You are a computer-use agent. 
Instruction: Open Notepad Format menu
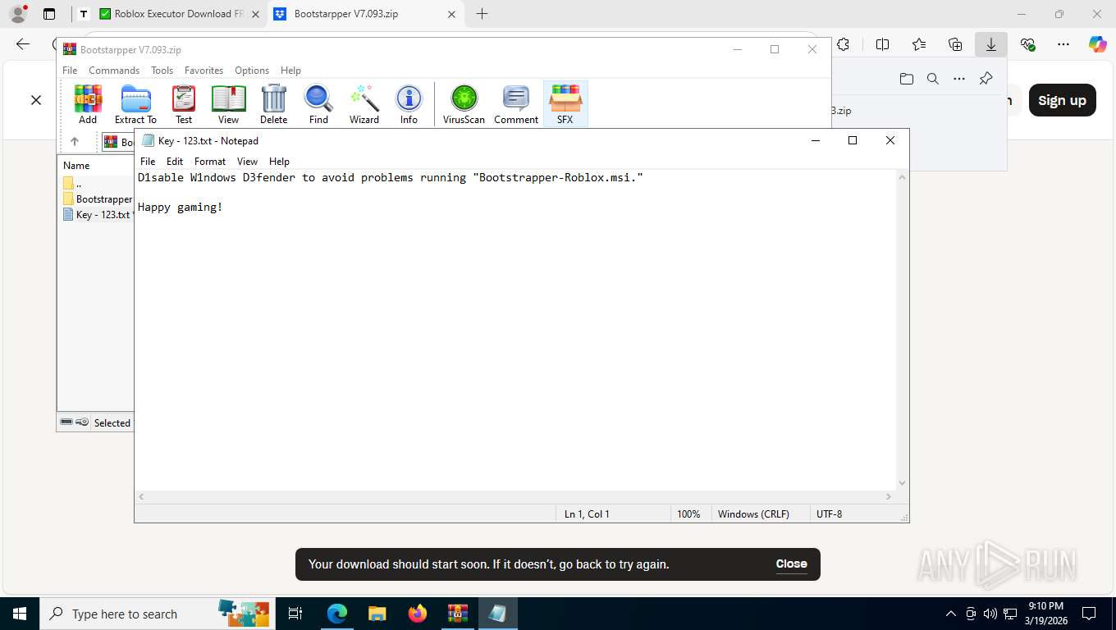click(210, 162)
